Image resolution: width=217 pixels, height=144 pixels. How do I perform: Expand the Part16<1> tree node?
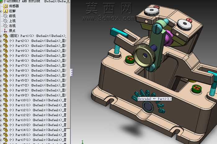tap(1, 135)
